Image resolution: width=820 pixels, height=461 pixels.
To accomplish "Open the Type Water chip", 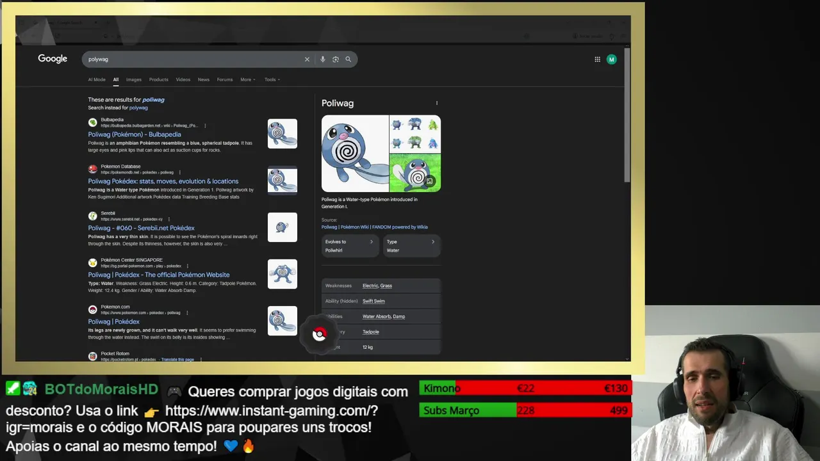I will tap(411, 246).
